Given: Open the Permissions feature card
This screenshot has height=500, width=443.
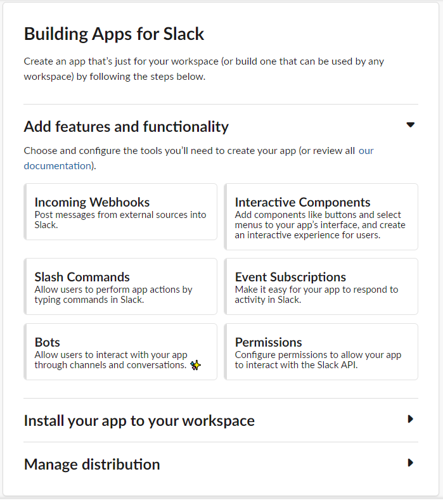Looking at the screenshot, I should pos(321,352).
